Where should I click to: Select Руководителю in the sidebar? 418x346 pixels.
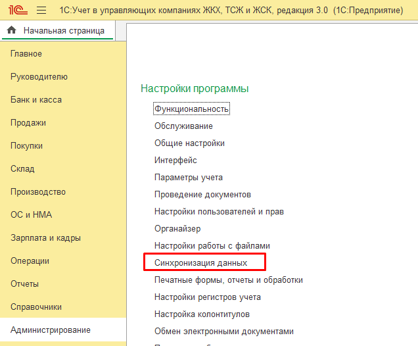[x=39, y=77]
